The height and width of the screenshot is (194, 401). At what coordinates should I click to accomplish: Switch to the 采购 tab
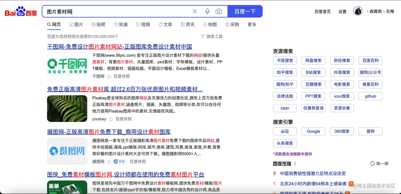(232, 24)
